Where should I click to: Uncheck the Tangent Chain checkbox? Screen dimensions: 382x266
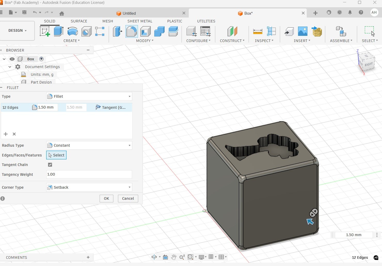point(50,165)
